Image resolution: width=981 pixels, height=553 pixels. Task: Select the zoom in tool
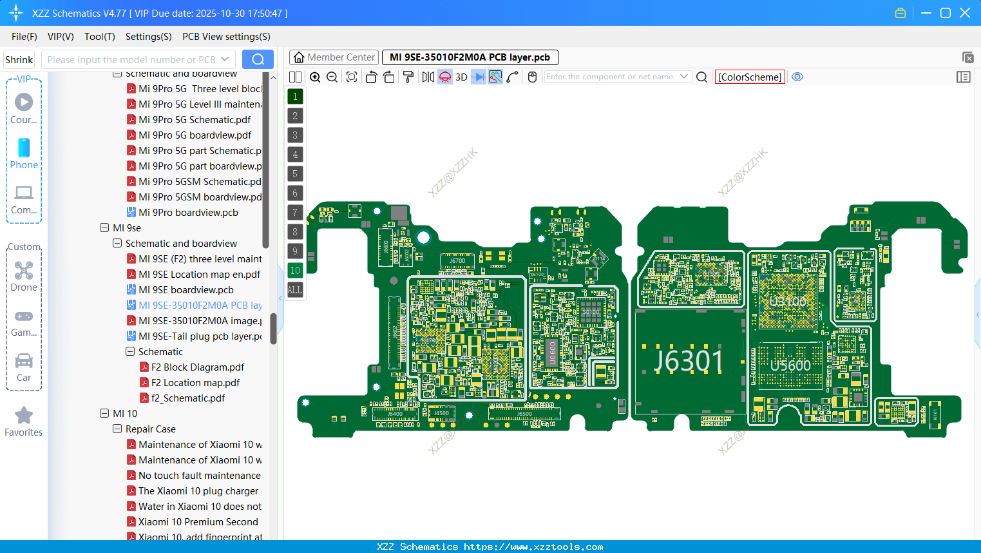pyautogui.click(x=315, y=77)
